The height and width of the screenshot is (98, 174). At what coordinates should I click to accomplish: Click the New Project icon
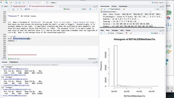(7, 2)
